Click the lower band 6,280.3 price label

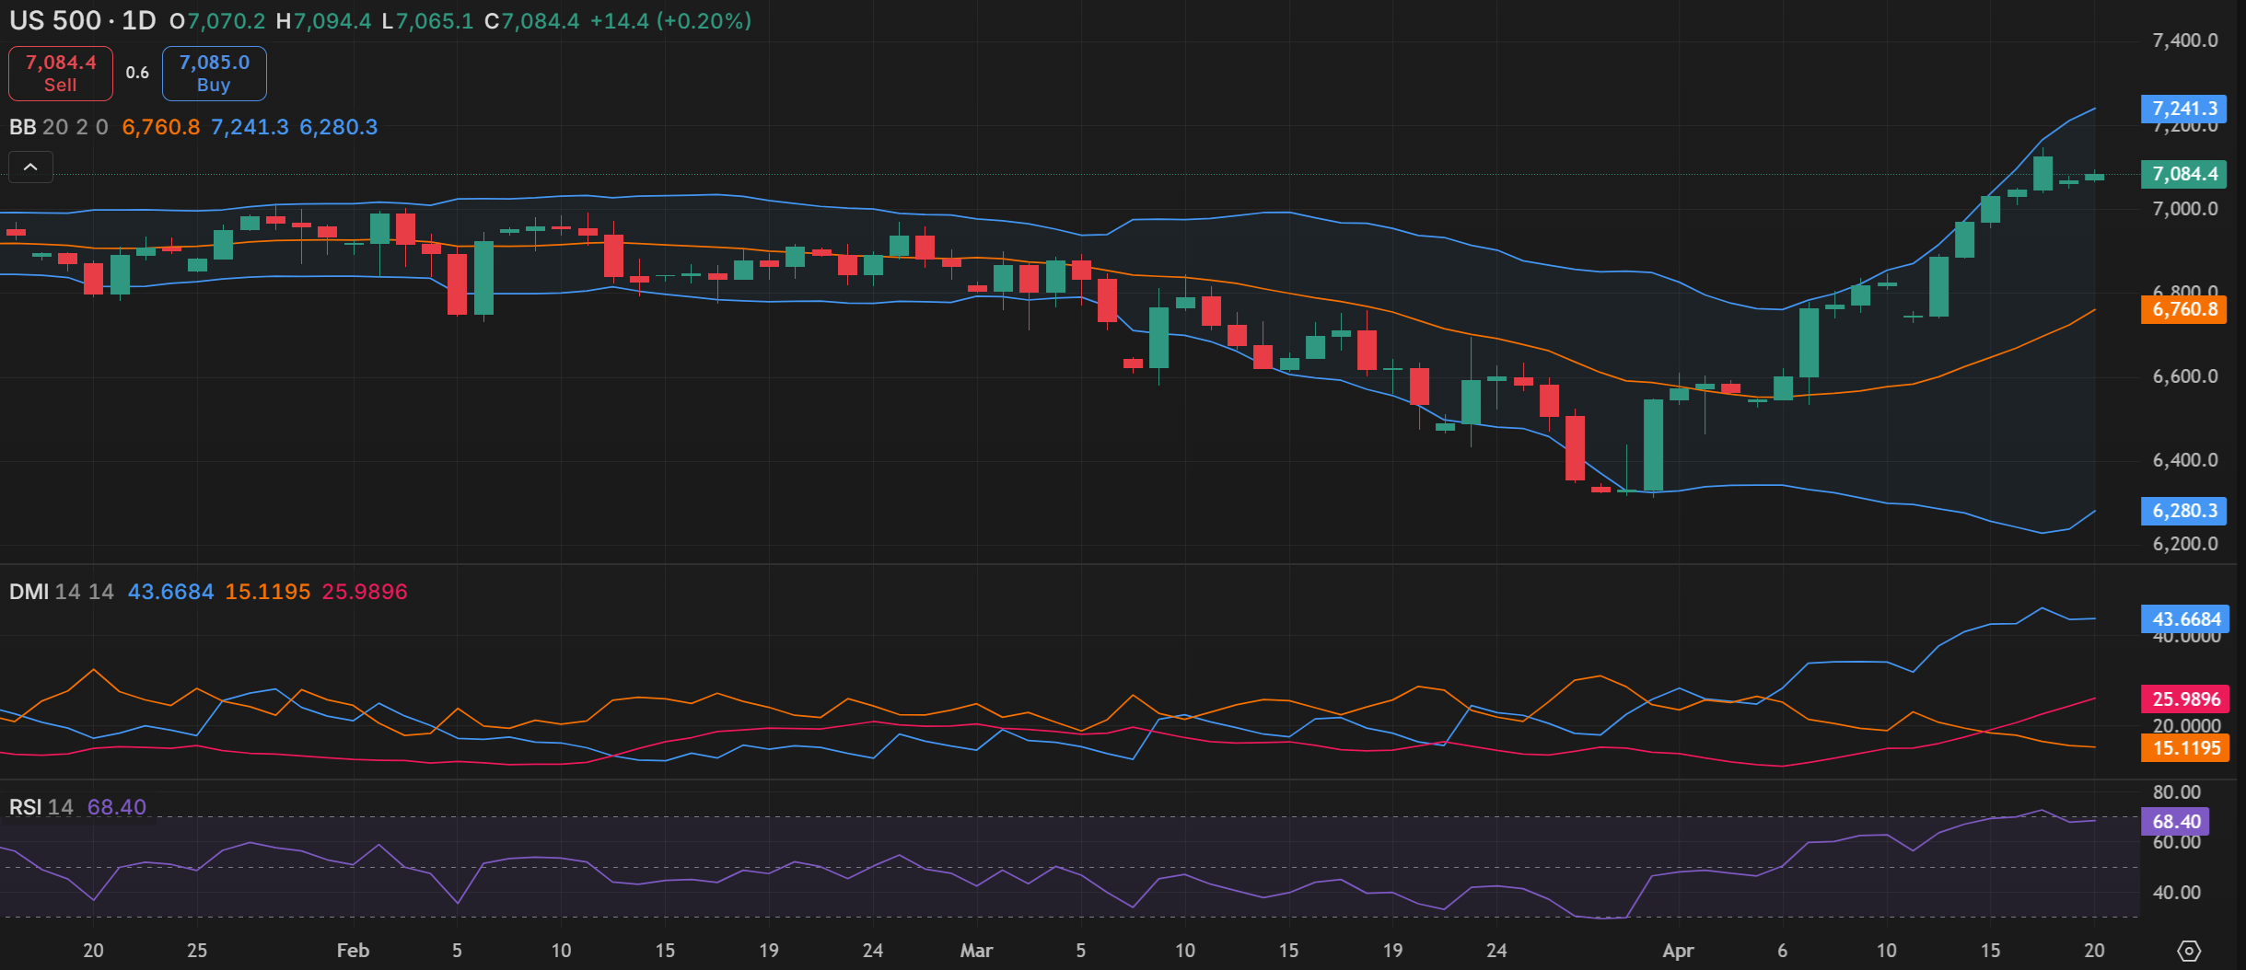[2184, 511]
